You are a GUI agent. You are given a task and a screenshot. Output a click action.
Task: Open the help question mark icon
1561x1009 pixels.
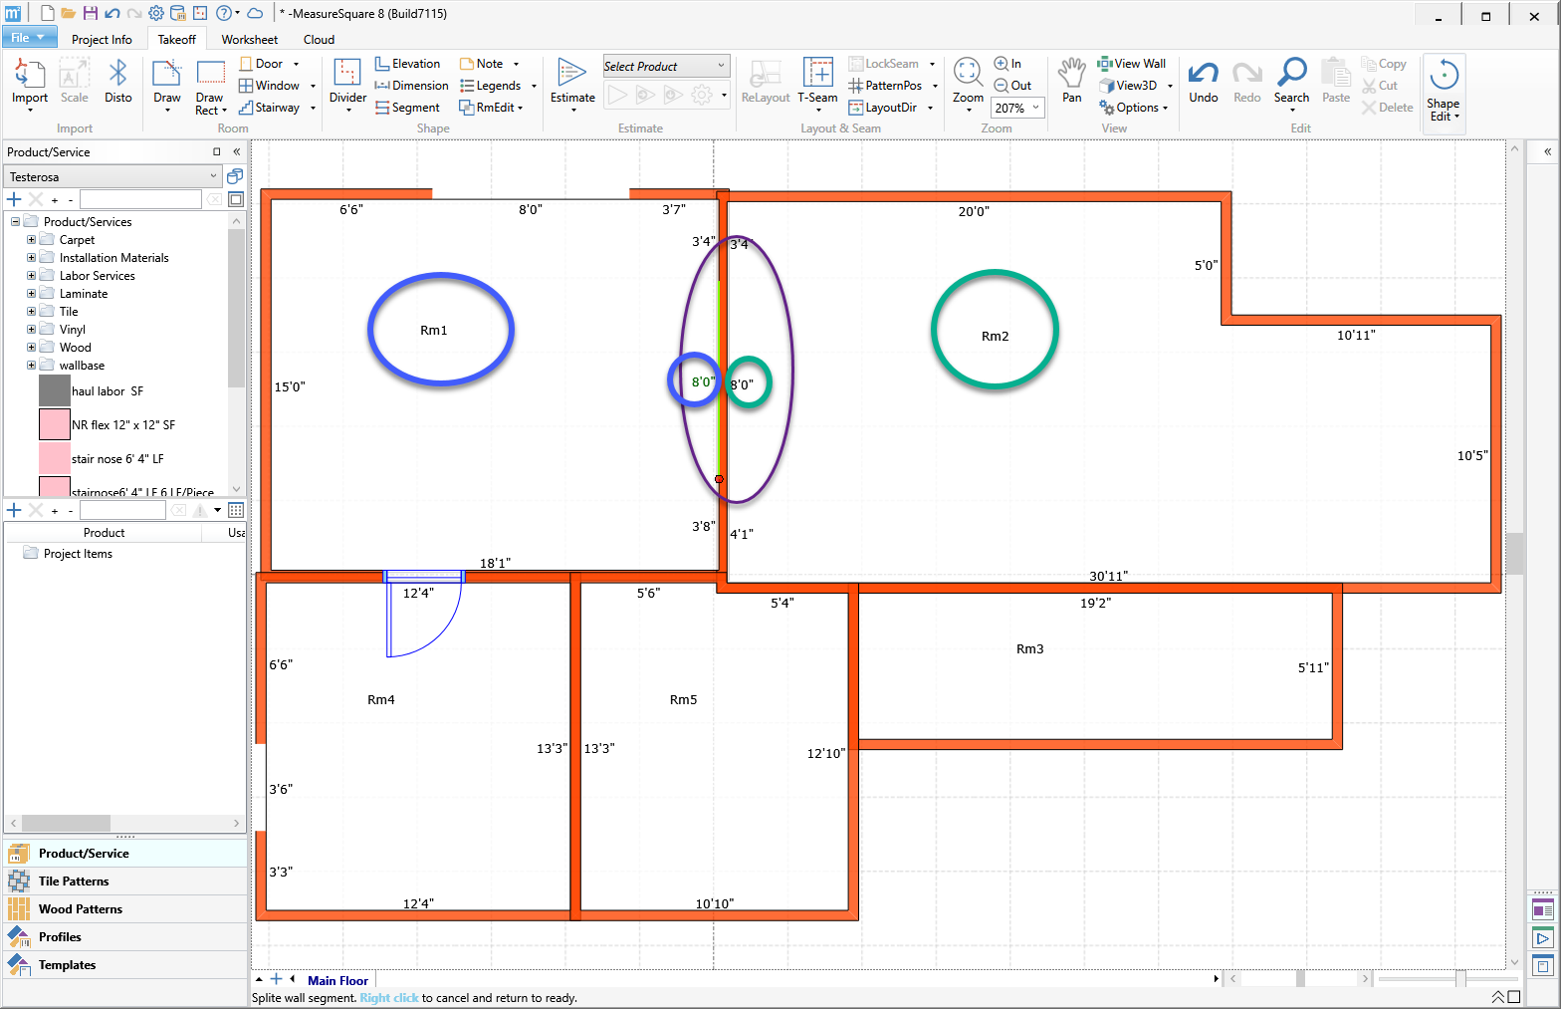pos(224,13)
